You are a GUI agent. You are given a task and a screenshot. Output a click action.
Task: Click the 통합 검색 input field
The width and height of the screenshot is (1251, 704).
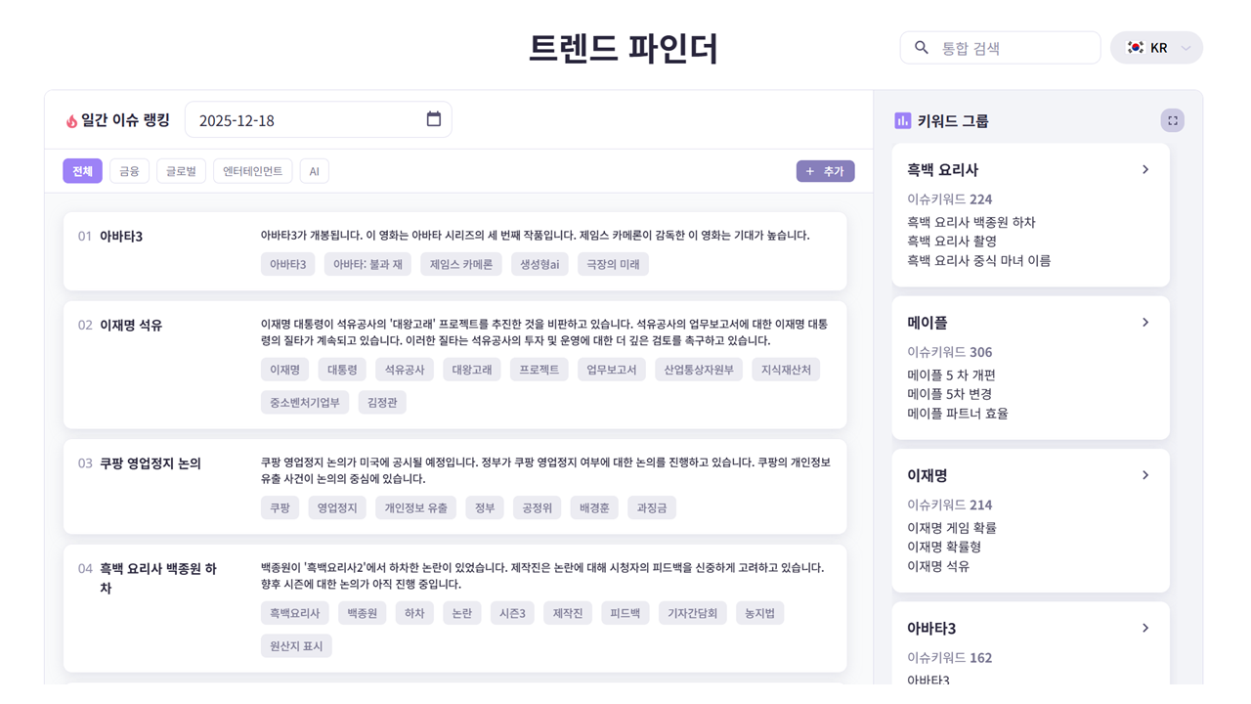pos(1012,48)
